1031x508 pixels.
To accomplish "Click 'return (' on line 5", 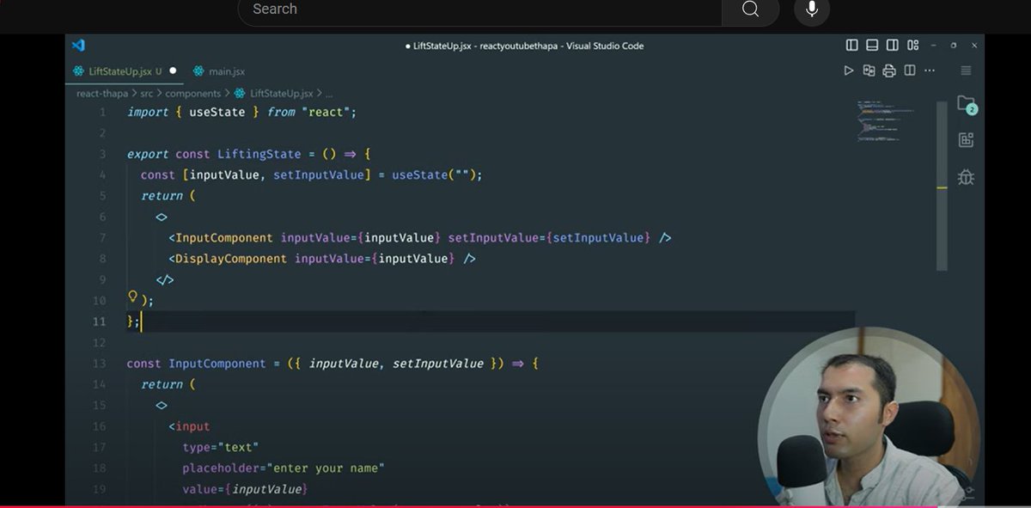I will [168, 196].
